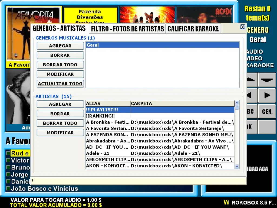Click AGREGAR in the Artistas section
Image resolution: width=277 pixels, height=208 pixels.
coord(60,104)
